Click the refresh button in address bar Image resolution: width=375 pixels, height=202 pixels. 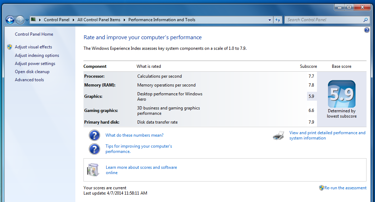(x=278, y=20)
